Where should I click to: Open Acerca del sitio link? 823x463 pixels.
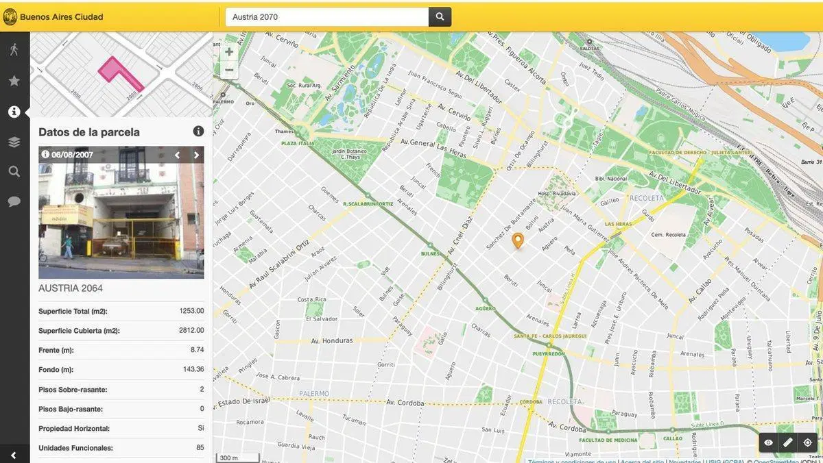coord(643,461)
